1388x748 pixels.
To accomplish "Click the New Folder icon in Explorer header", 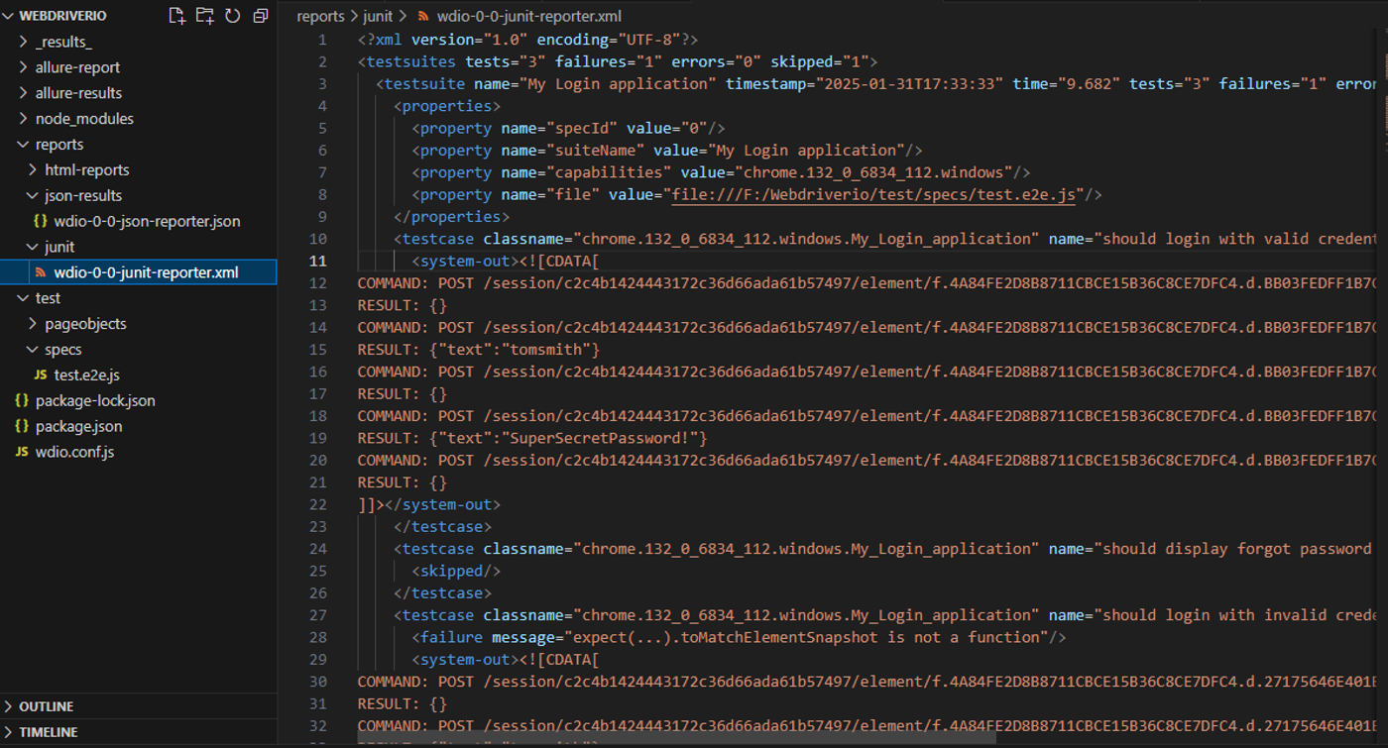I will pyautogui.click(x=205, y=16).
